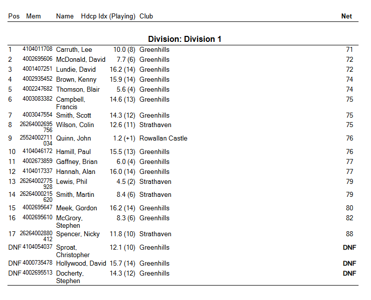Click the Mem column header

(x=33, y=16)
